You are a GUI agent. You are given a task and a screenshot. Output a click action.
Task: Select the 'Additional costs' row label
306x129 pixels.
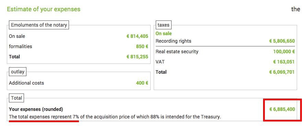[x=26, y=83]
